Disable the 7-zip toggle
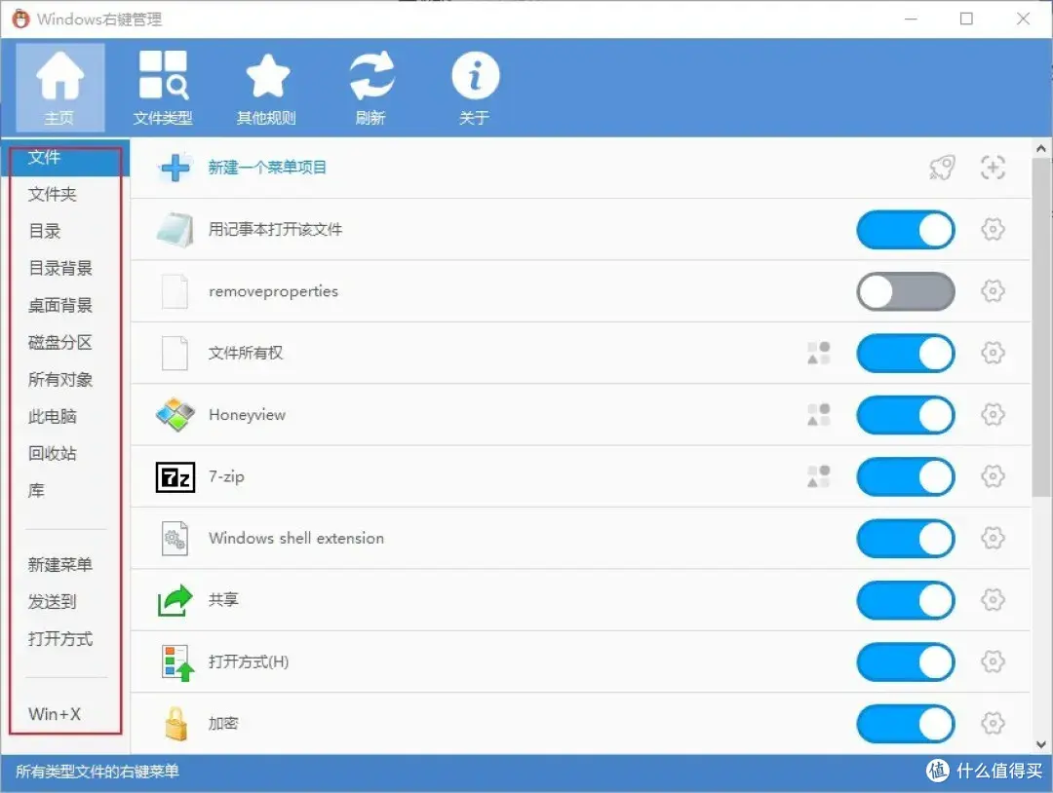The image size is (1053, 793). 905,476
